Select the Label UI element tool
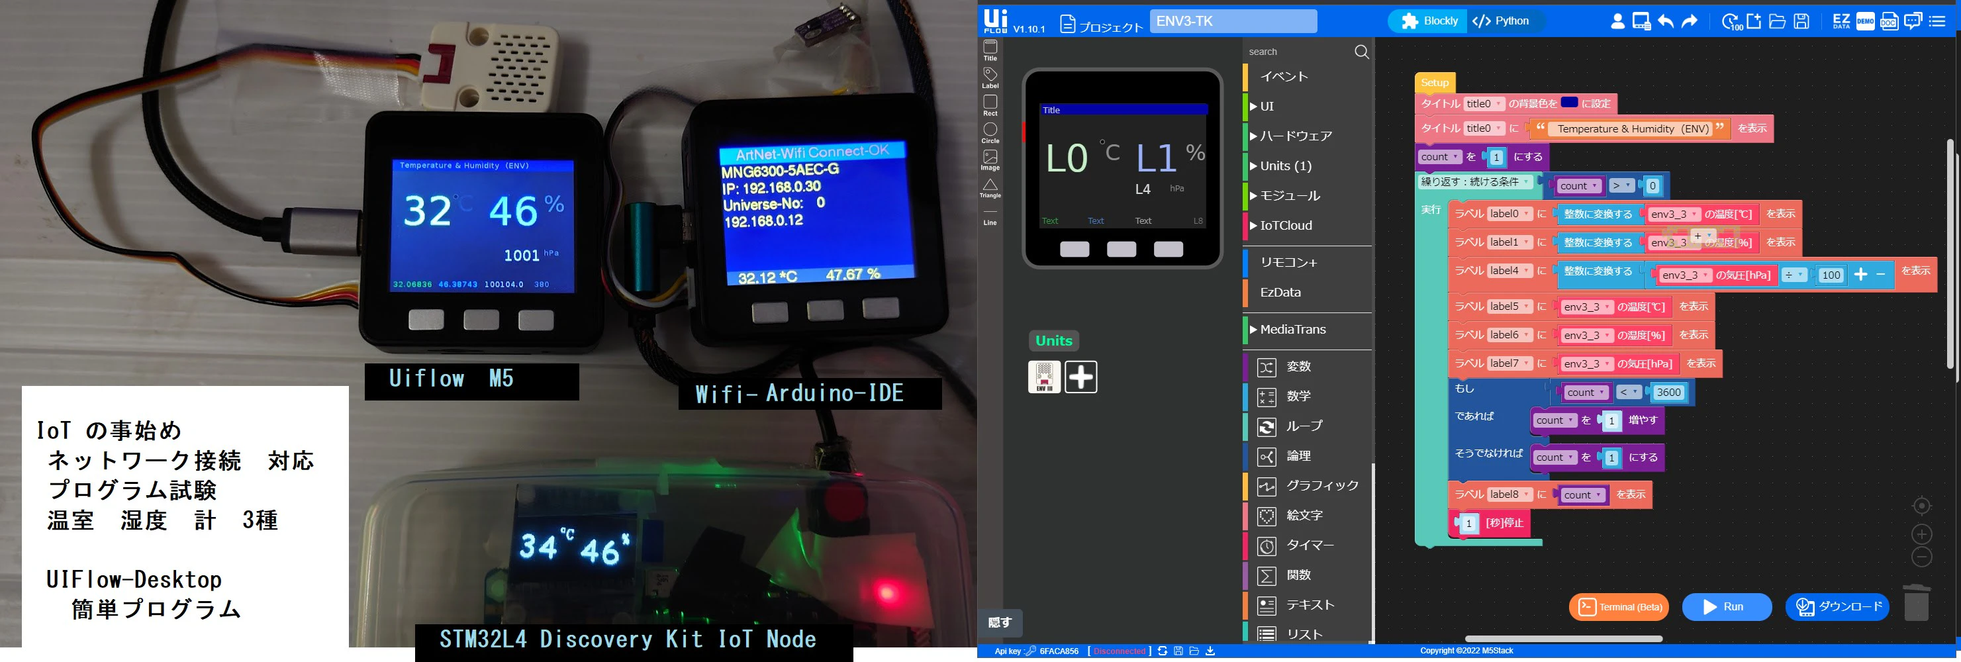This screenshot has width=1961, height=662. pyautogui.click(x=990, y=77)
